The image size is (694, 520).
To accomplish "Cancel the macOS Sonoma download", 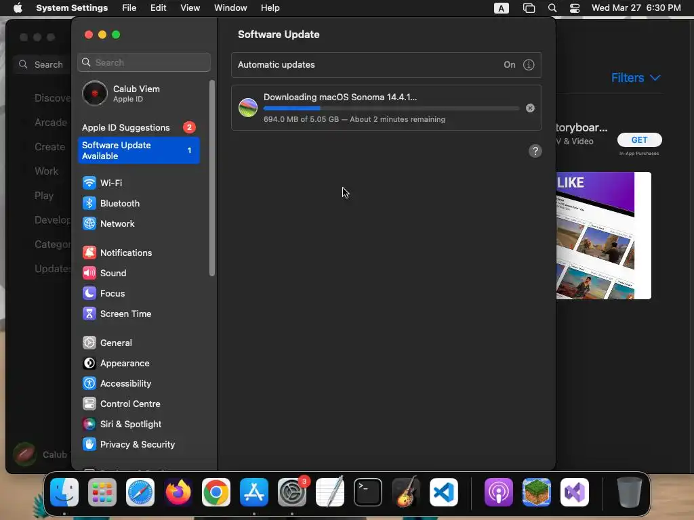I will coord(530,108).
